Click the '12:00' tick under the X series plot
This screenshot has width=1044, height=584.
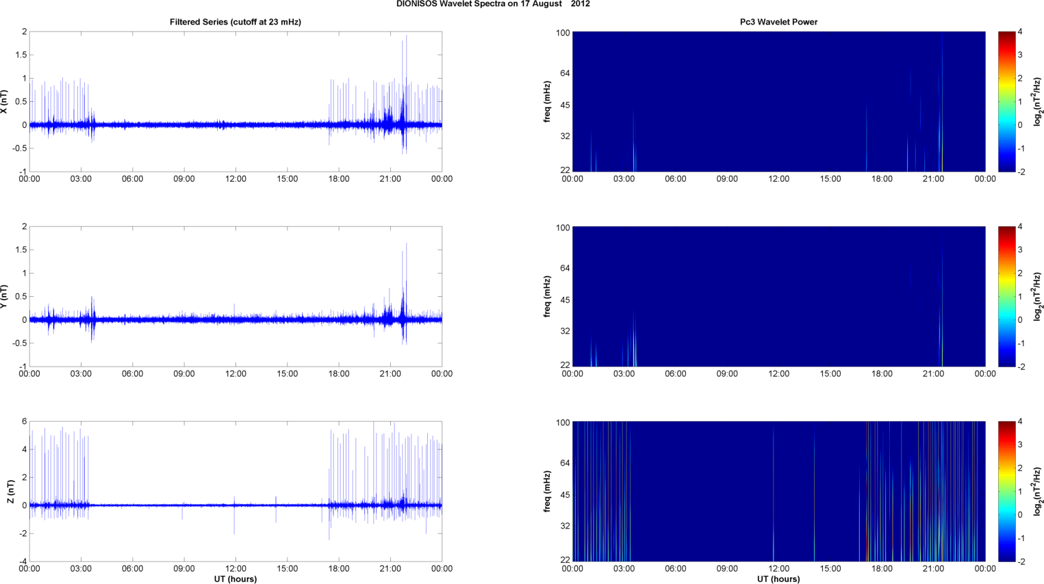235,179
